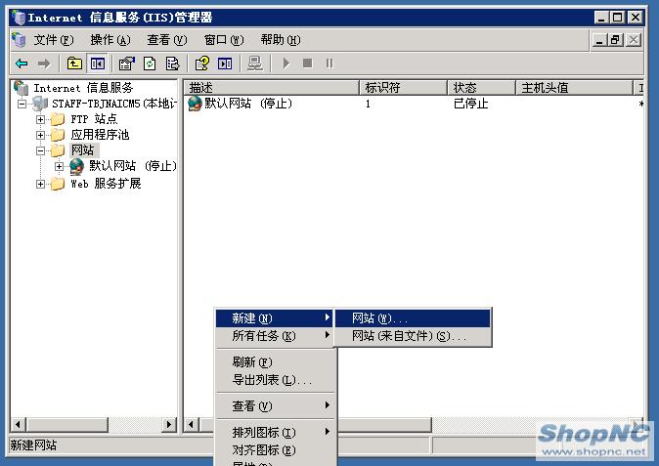Open the Properties toolbar icon
Image resolution: width=659 pixels, height=466 pixels.
(x=127, y=64)
